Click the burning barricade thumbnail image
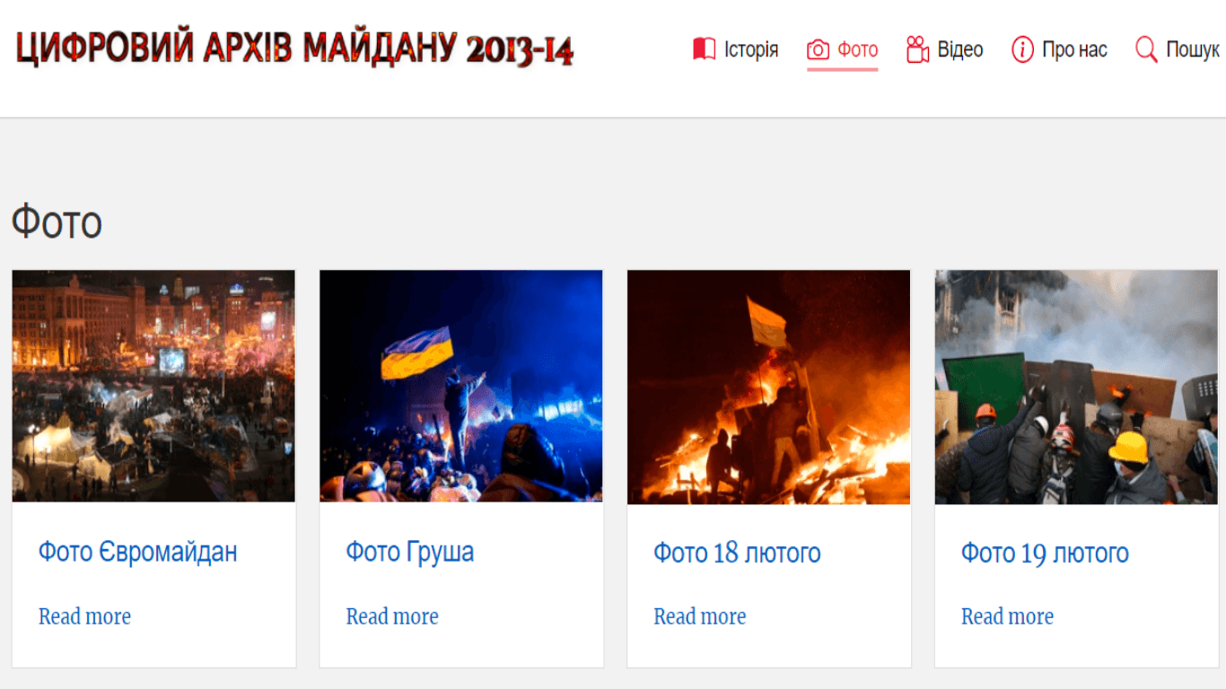This screenshot has height=689, width=1226. [x=769, y=387]
